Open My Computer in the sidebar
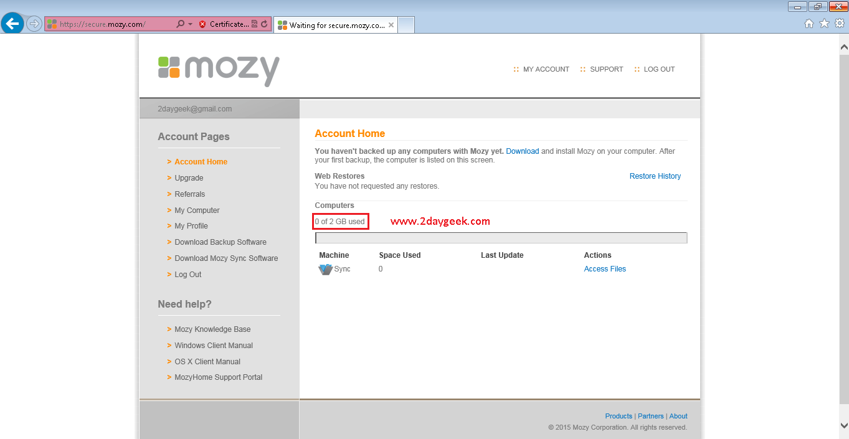This screenshot has height=439, width=849. point(197,210)
